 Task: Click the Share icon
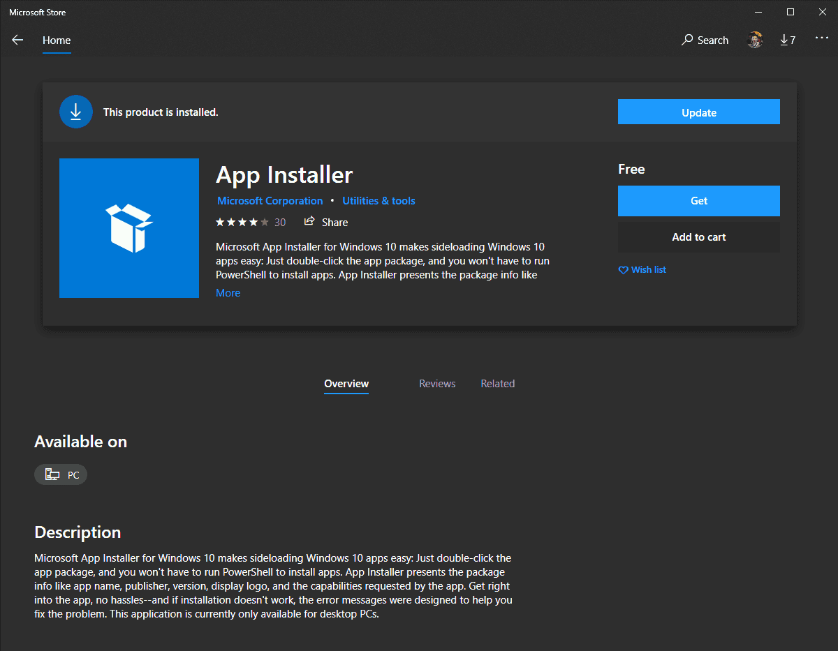click(309, 222)
